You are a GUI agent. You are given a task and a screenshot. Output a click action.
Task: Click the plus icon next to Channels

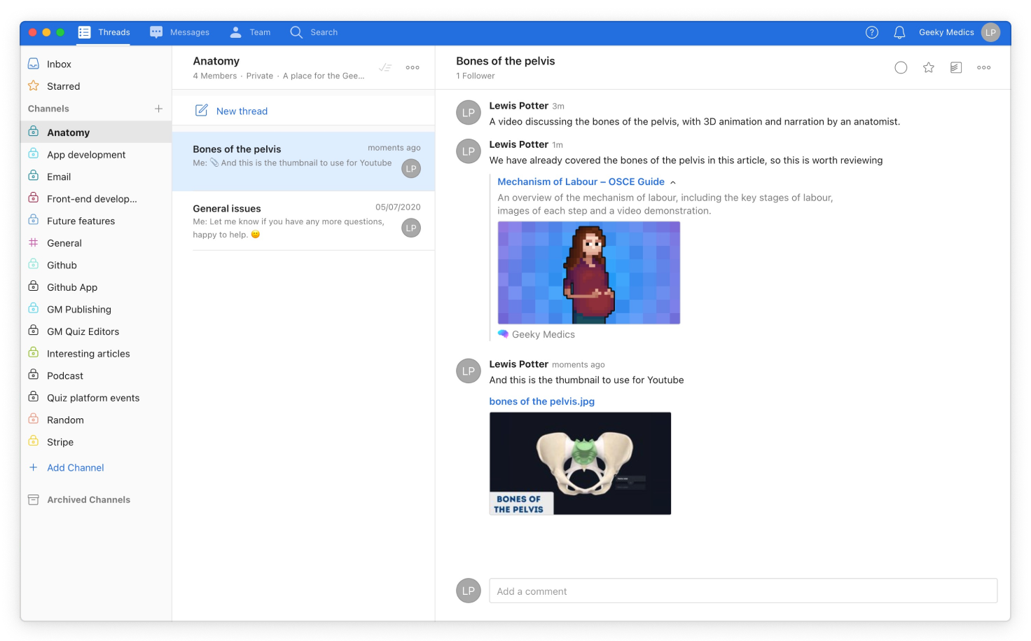pos(158,109)
